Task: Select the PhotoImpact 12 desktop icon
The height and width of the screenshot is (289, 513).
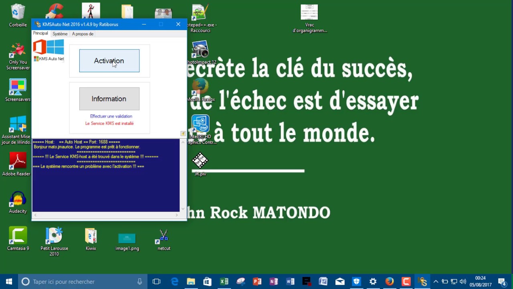Action: 202,52
